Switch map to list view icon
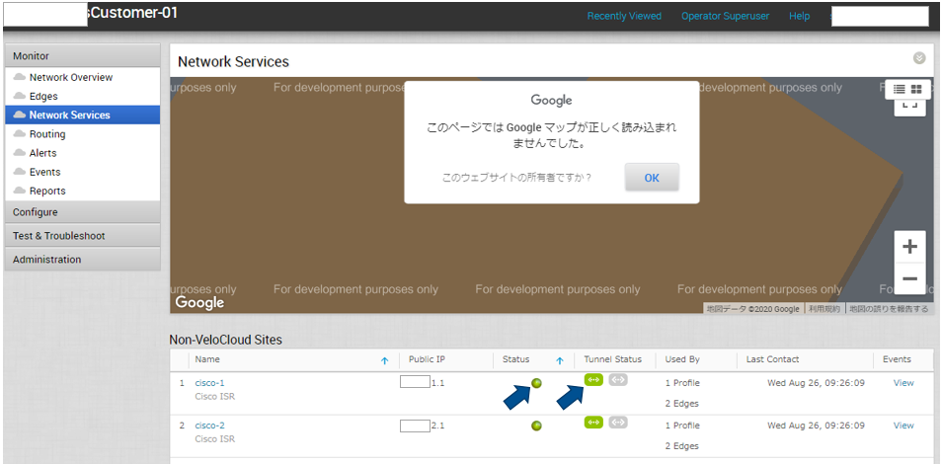The image size is (942, 464). (x=900, y=89)
